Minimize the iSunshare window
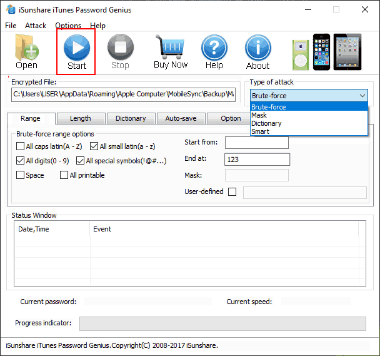The image size is (380, 356). click(308, 10)
